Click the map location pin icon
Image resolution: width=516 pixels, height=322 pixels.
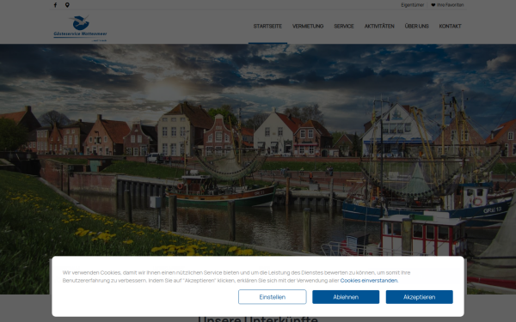67,5
